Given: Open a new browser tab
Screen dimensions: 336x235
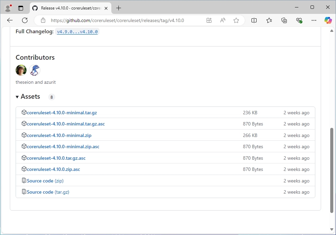Looking at the screenshot, I should 118,8.
